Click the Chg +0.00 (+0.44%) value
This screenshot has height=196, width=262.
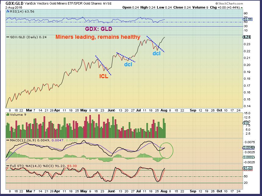225,8
